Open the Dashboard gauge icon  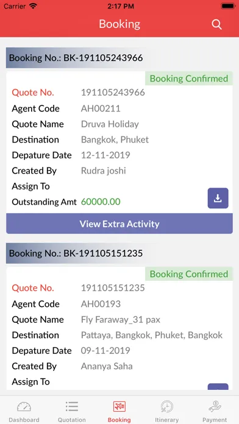point(24,406)
